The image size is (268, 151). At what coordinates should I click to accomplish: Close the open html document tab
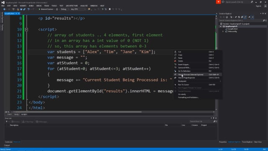(x=19, y=13)
